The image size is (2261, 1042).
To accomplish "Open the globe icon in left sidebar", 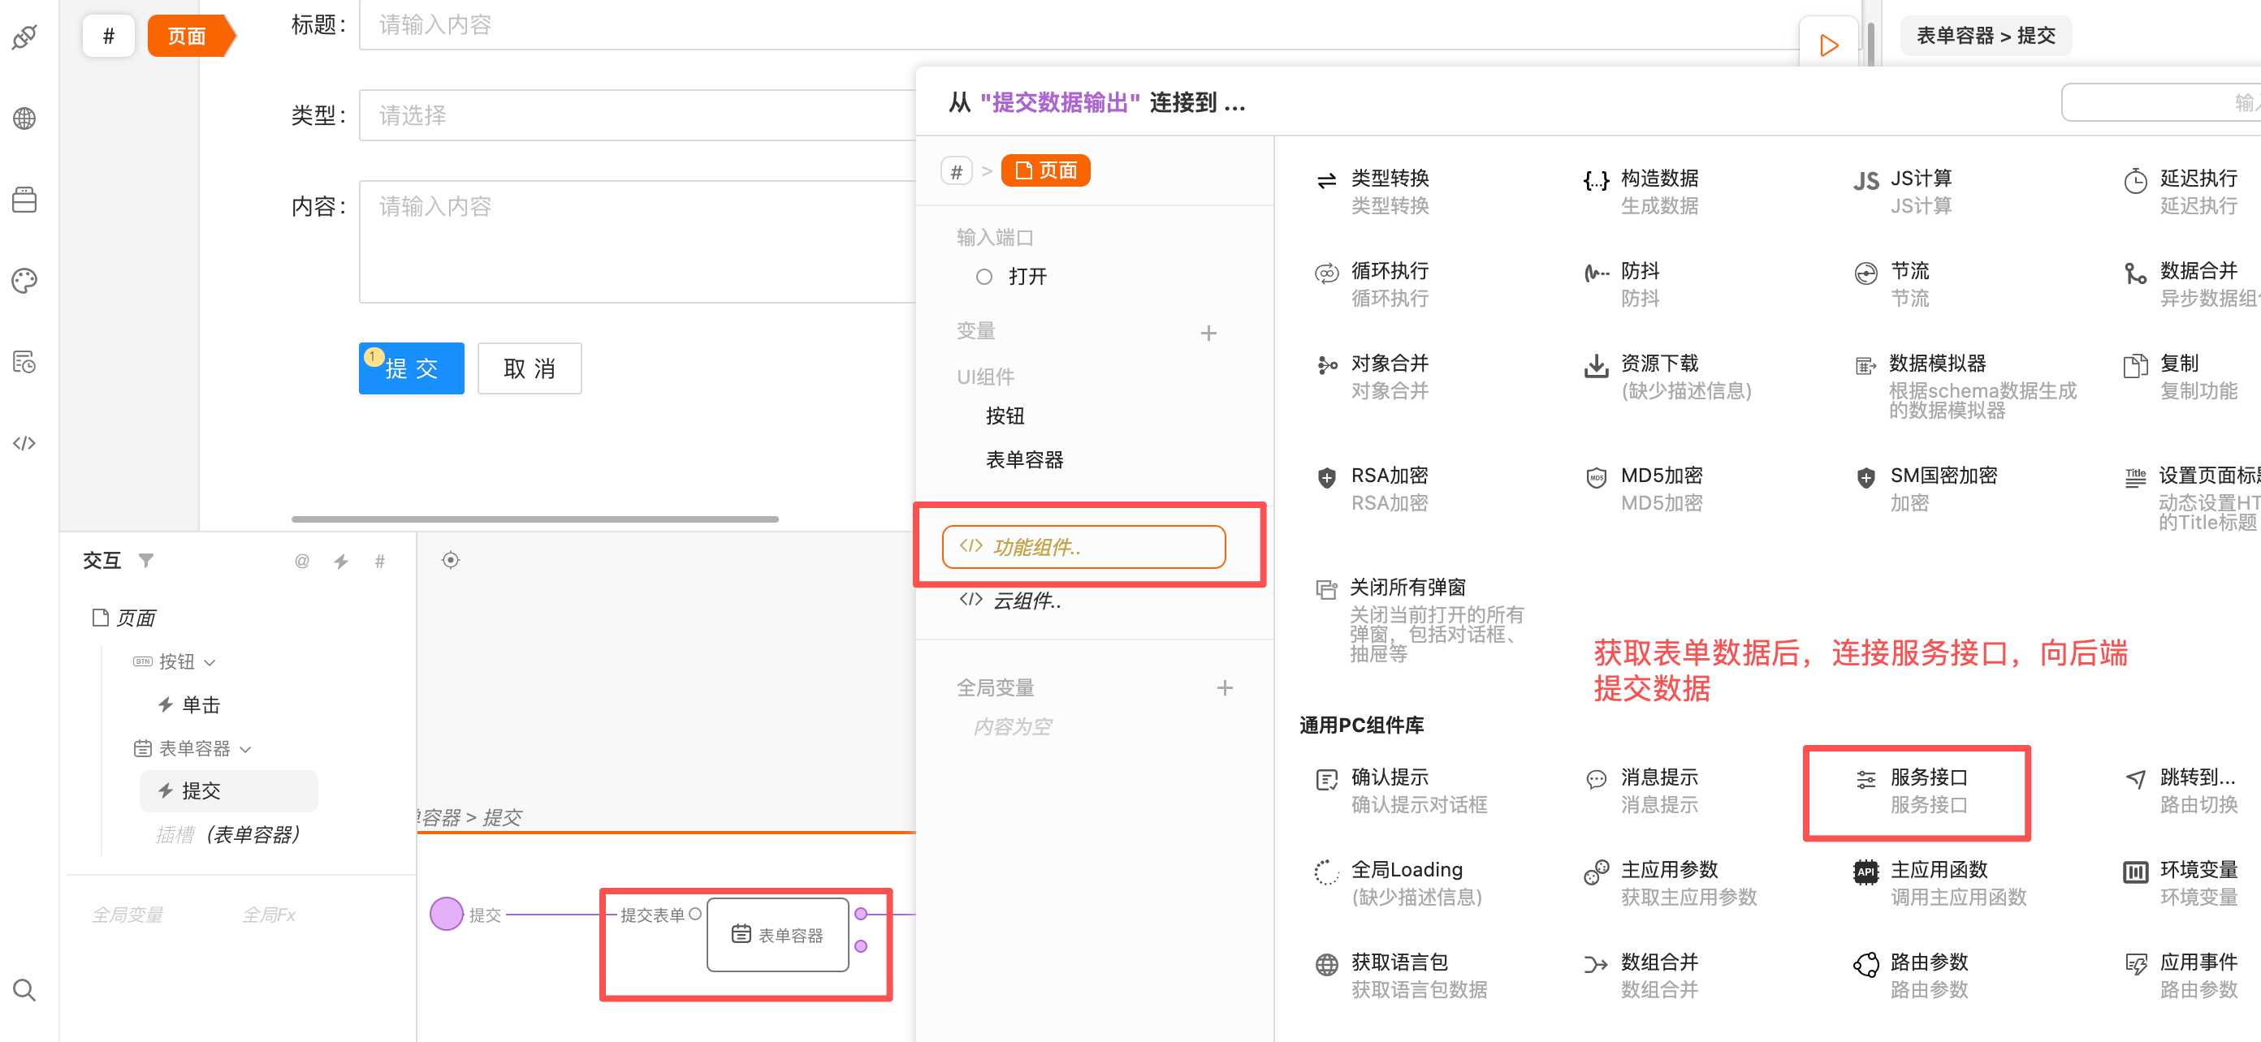I will click(24, 118).
